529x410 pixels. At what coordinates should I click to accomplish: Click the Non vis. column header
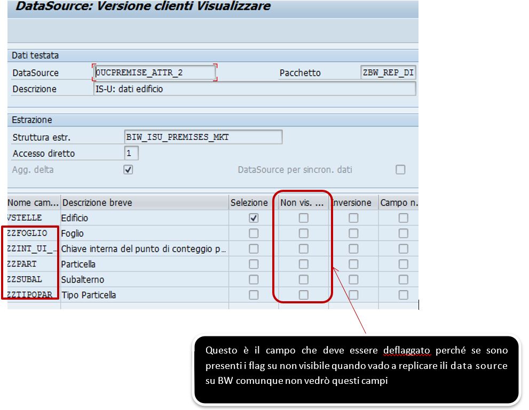click(x=304, y=203)
